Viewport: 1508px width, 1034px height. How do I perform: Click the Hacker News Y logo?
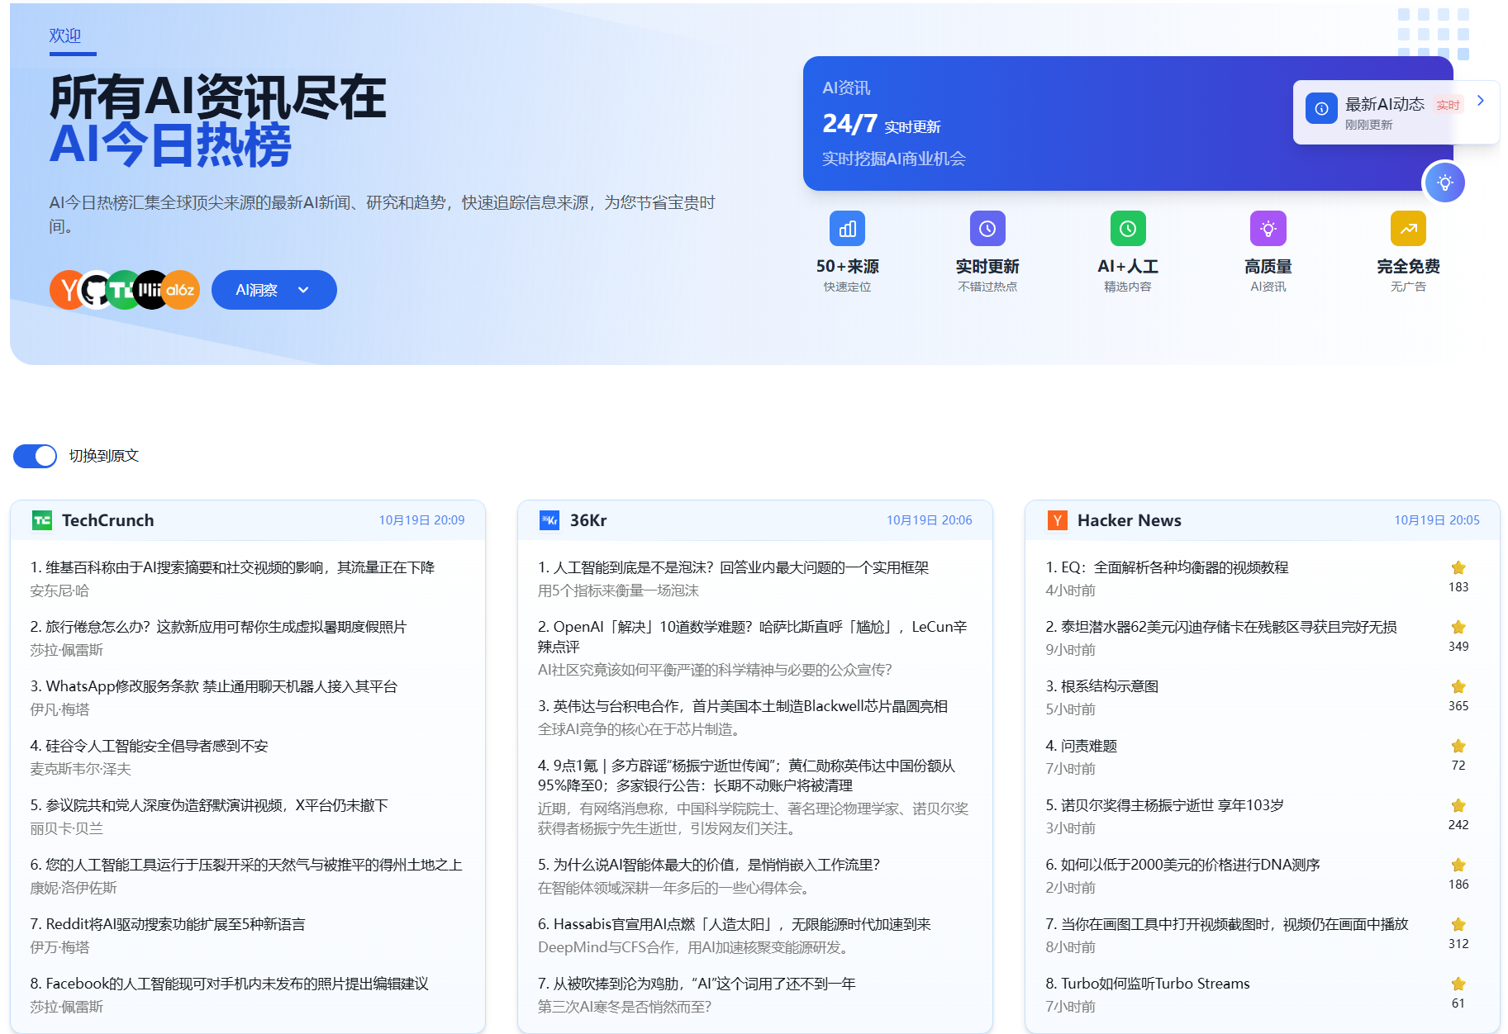click(x=1057, y=520)
